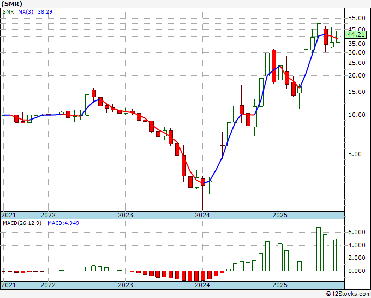371x298 pixels.
Task: Click the 20.00 price axis label
Action: click(357, 75)
